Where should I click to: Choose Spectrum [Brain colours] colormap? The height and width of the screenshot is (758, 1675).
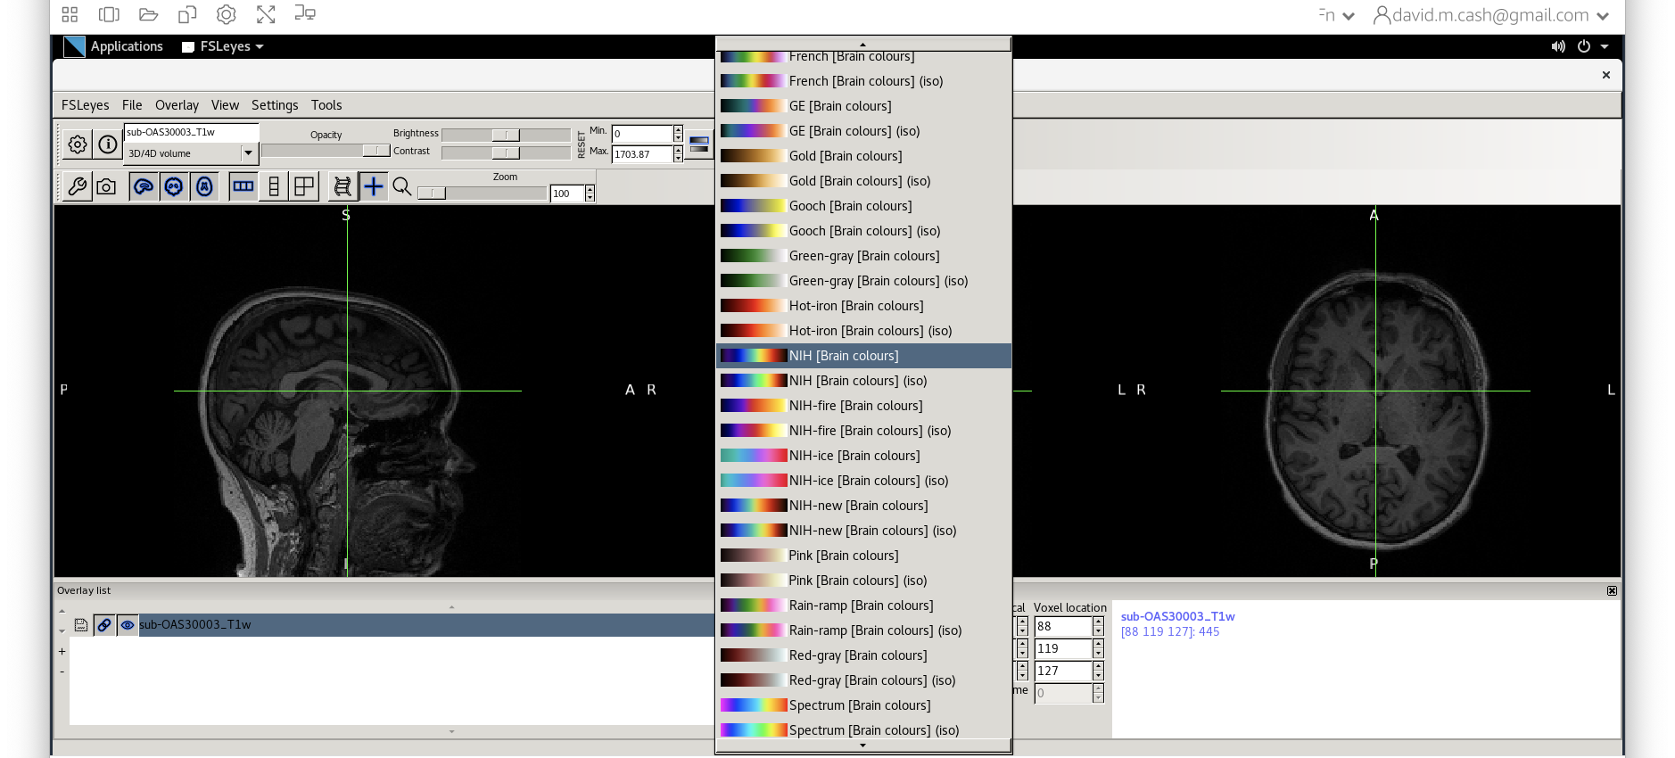(863, 705)
